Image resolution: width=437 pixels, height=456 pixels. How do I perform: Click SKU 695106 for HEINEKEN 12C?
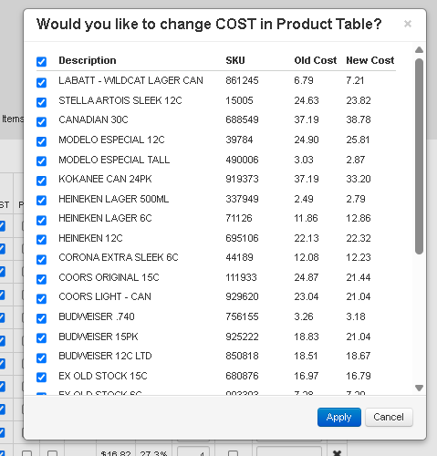pos(242,238)
